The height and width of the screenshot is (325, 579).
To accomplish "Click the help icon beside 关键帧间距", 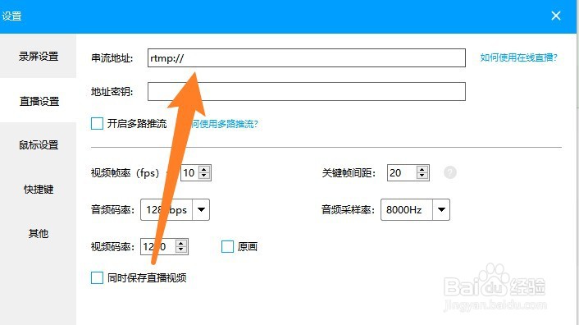I will coord(450,172).
